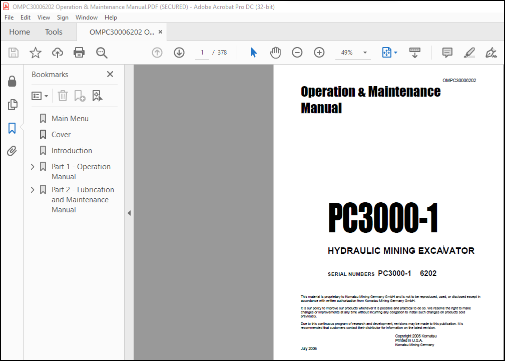This screenshot has width=505, height=361.
Task: Open the Window menu
Action: click(86, 18)
